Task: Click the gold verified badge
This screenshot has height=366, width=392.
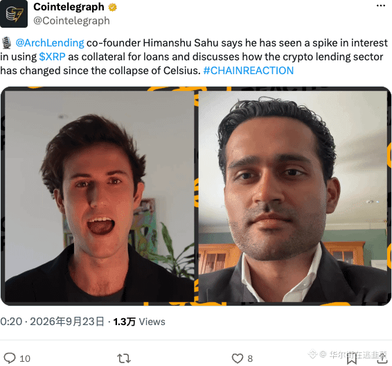Action: (x=112, y=8)
